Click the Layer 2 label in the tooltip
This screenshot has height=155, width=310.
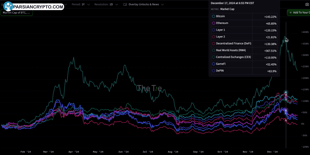220,37
